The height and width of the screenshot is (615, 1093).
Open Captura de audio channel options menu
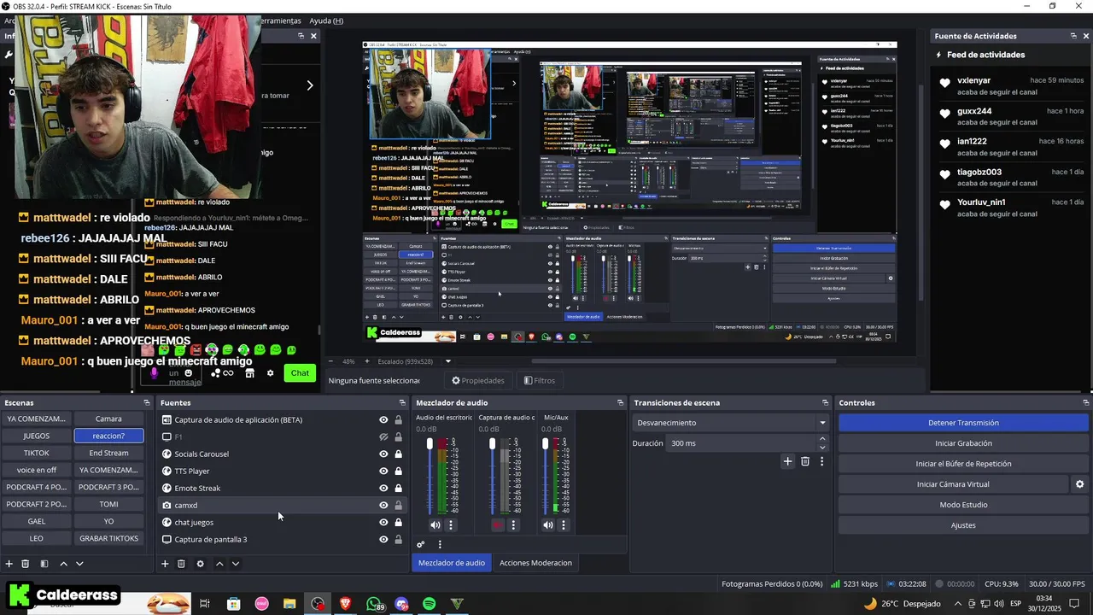(513, 525)
